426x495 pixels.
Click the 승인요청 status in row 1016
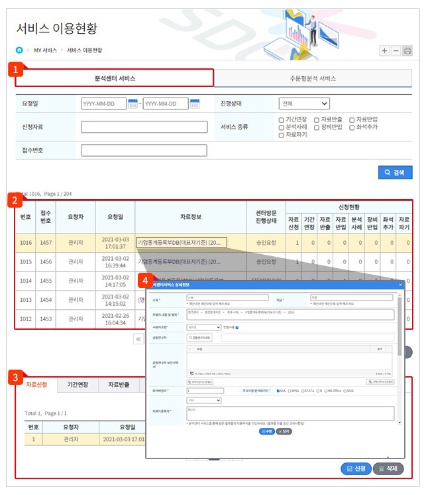266,242
